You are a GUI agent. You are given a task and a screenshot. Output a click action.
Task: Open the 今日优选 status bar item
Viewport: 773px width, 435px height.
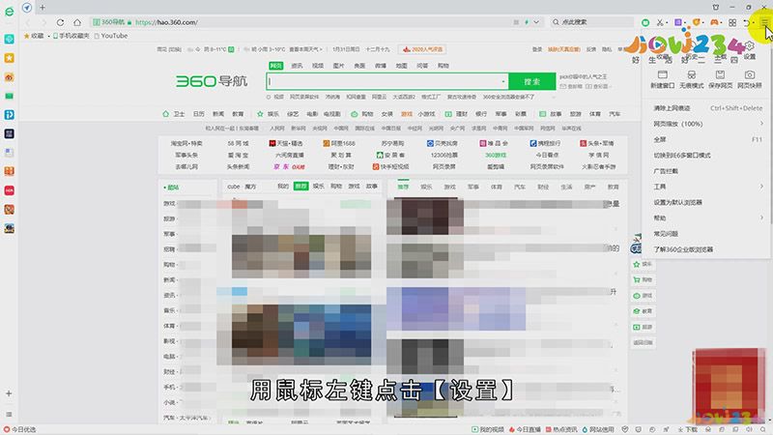pyautogui.click(x=20, y=429)
